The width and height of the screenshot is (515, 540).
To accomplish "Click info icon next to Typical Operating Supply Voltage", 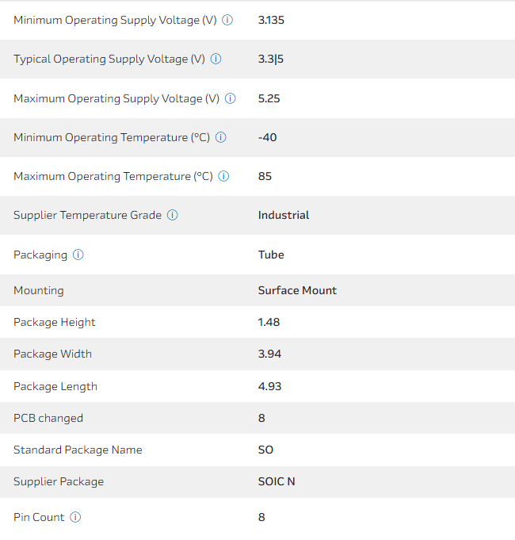I will (x=216, y=59).
